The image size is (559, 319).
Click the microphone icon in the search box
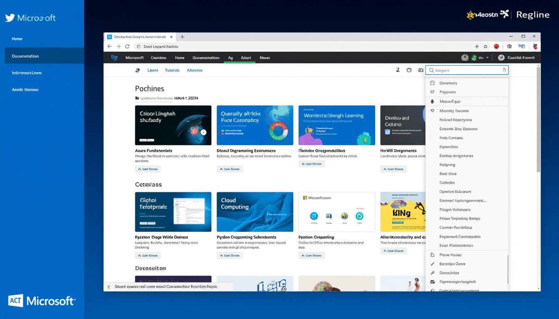point(504,70)
